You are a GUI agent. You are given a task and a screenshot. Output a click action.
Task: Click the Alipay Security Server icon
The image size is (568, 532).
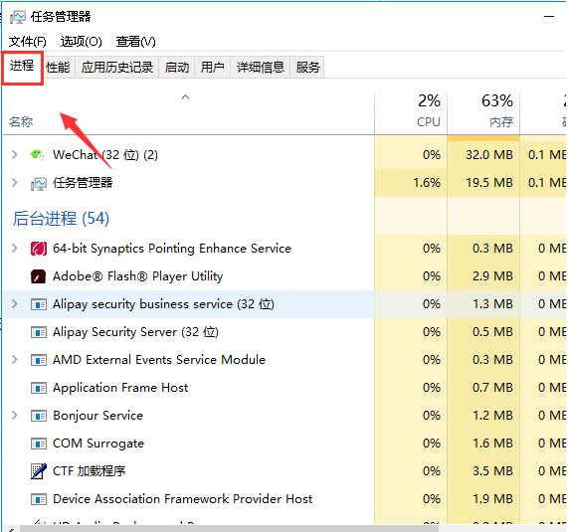pos(38,332)
